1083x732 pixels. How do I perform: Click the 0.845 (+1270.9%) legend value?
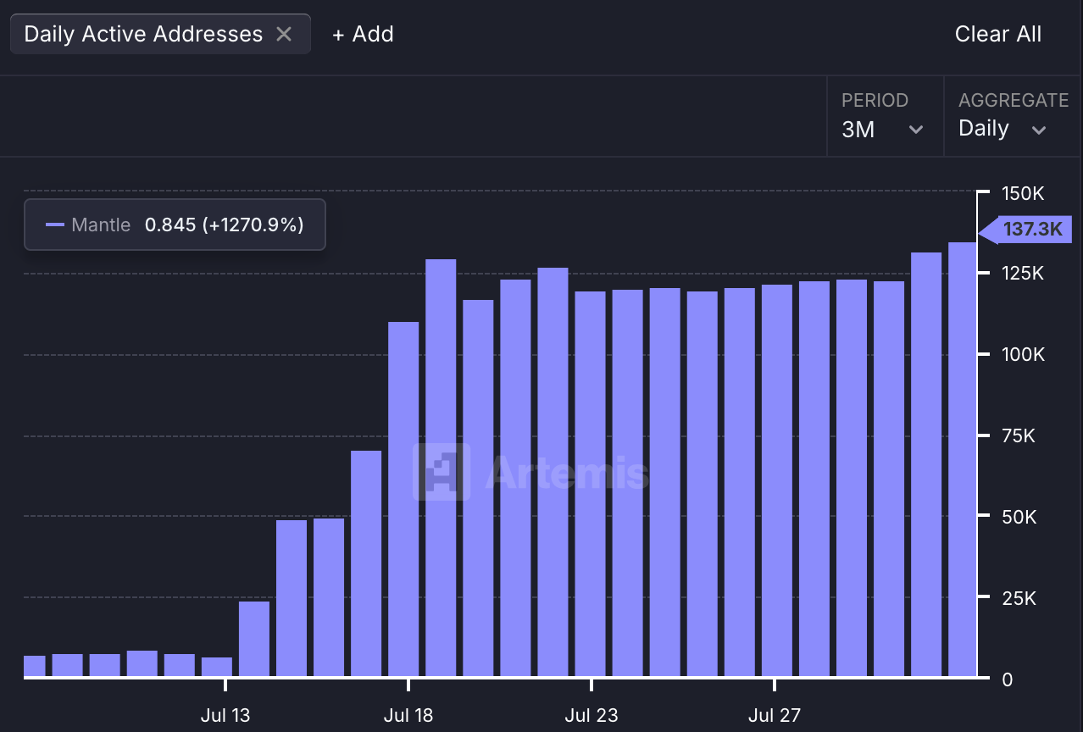[x=225, y=225]
